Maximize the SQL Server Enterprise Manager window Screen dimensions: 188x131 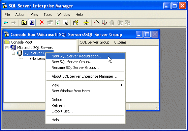coord(175,6)
